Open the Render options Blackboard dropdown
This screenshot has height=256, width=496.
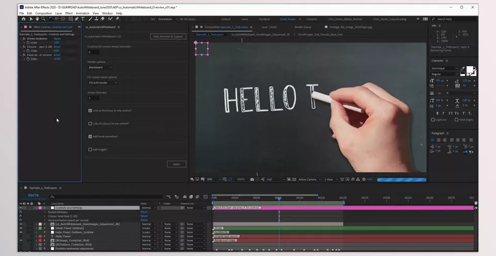pyautogui.click(x=100, y=67)
